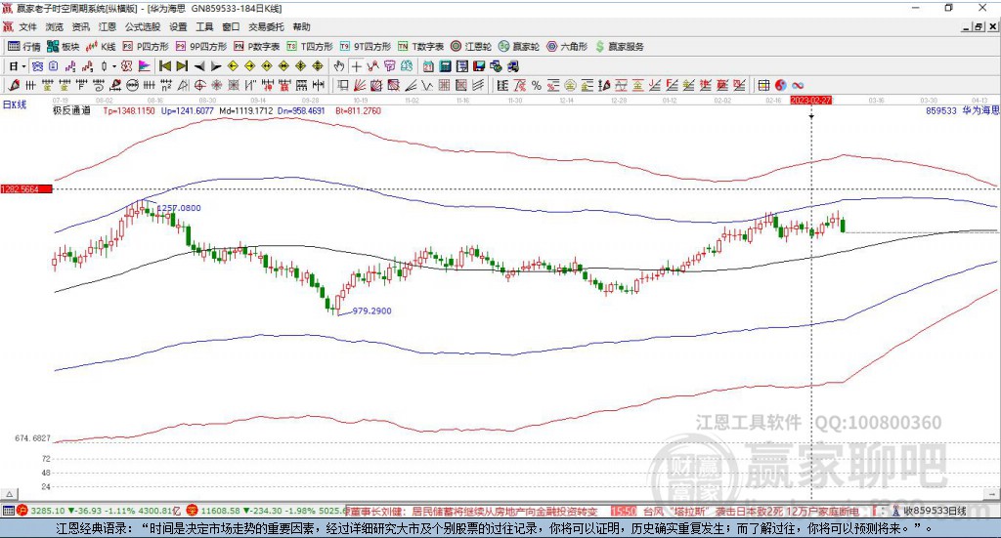Click the sub-panel up triangle button
1001x538 pixels.
coord(10,495)
